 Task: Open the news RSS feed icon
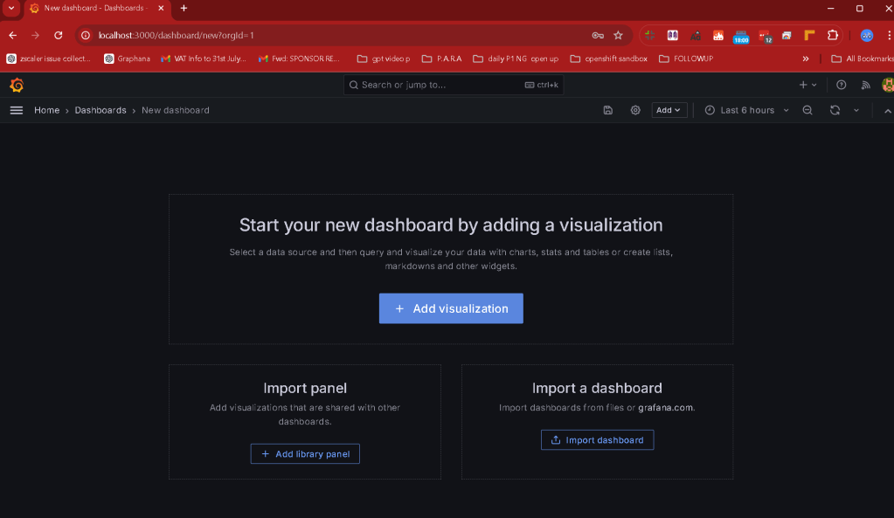coord(865,85)
